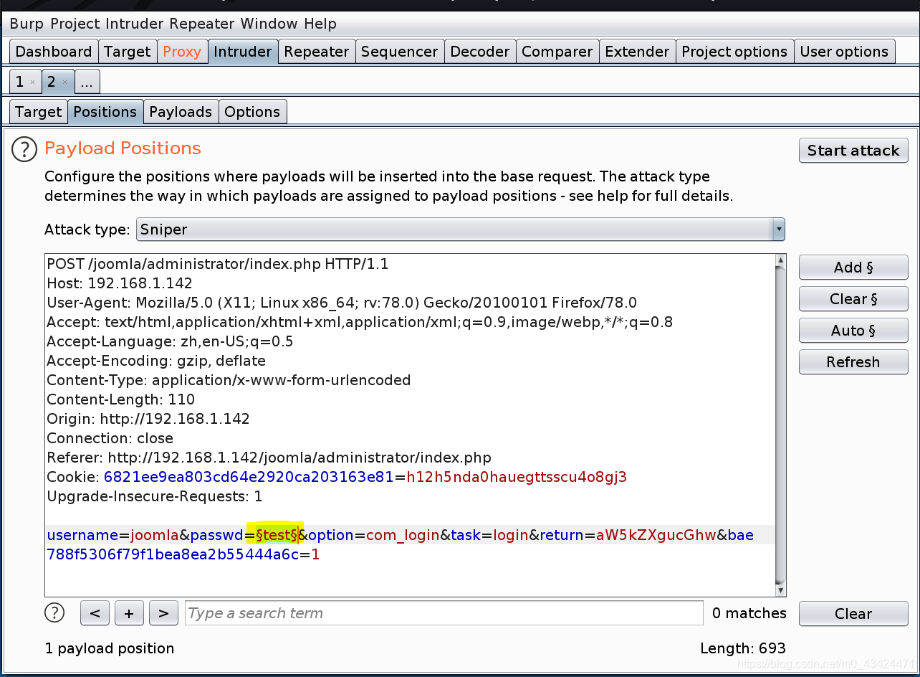920x677 pixels.
Task: Close Intruder tab 2 with its x
Action: [64, 82]
